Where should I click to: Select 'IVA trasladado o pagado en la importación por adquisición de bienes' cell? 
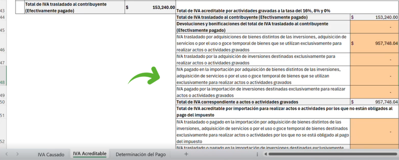[263, 131]
